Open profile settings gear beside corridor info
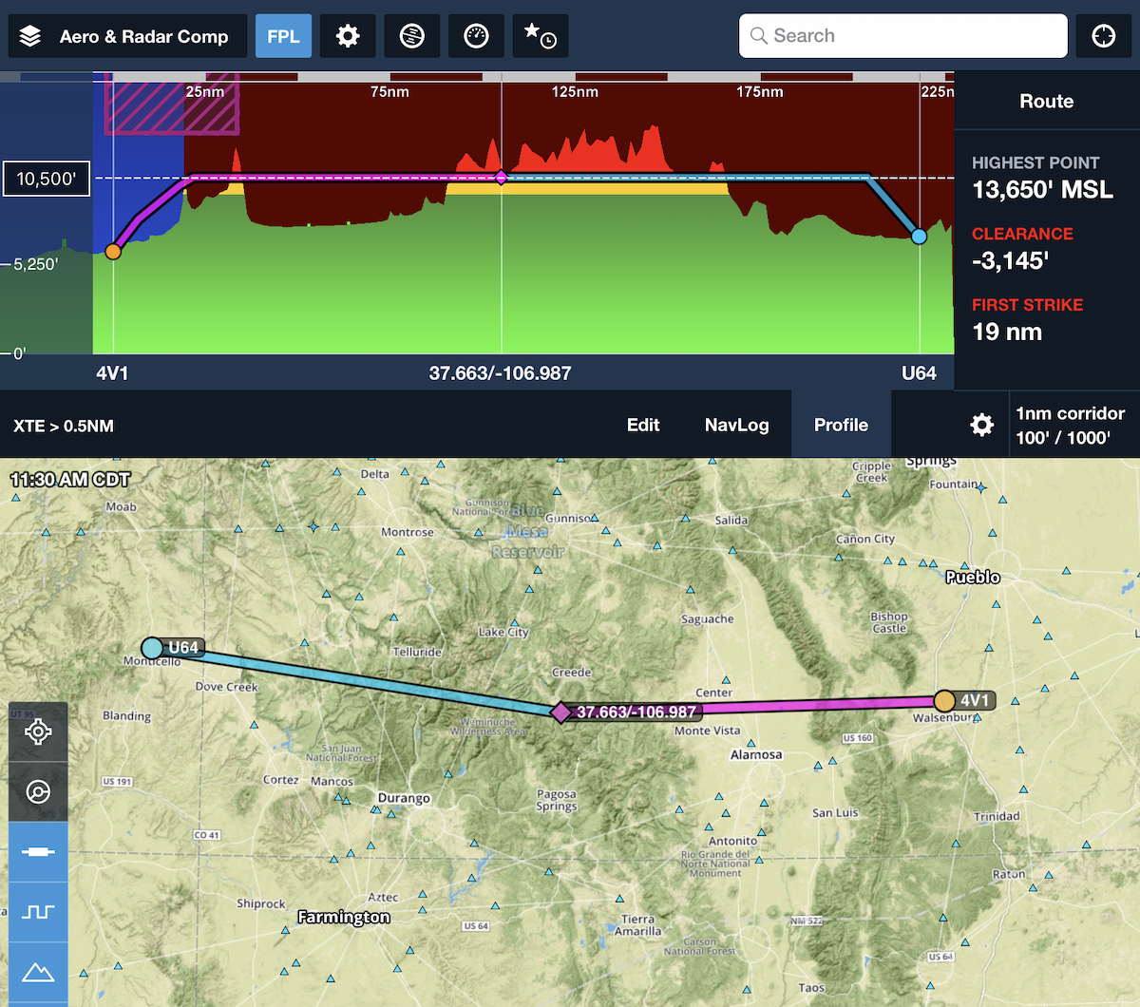Screen dimensions: 1140x1007 click(x=981, y=425)
